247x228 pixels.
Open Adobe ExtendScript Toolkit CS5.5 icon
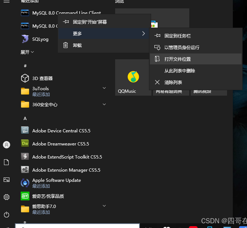tap(25, 157)
